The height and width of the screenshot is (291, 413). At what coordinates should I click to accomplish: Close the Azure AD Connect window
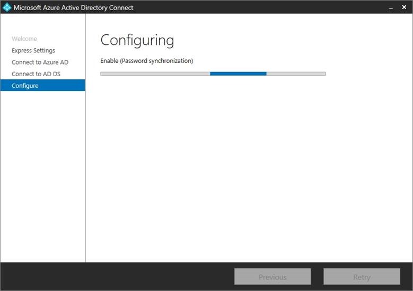(x=404, y=7)
